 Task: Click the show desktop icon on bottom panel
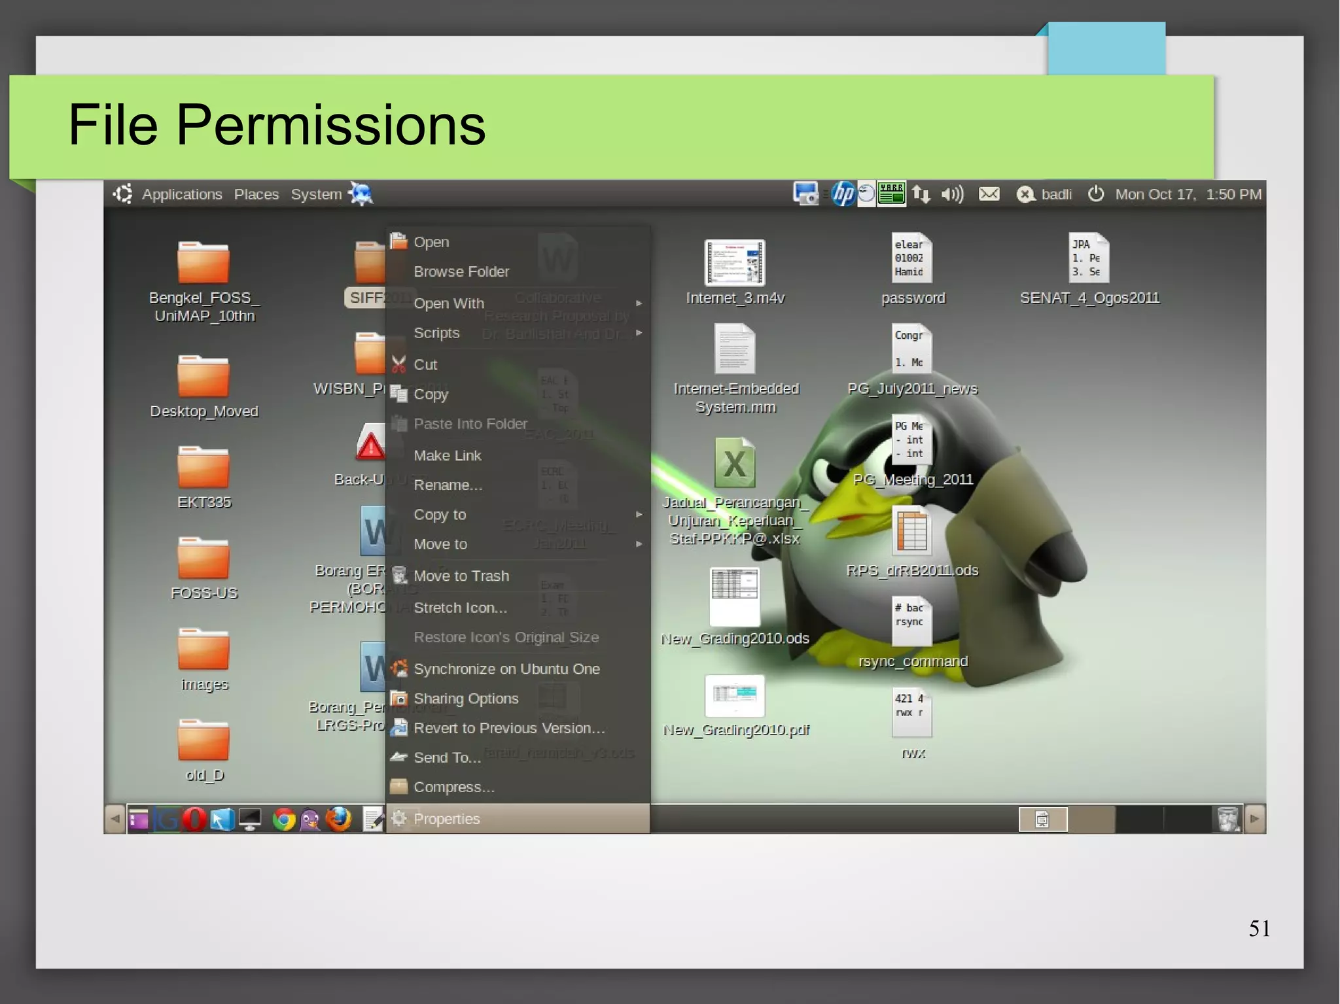point(139,819)
